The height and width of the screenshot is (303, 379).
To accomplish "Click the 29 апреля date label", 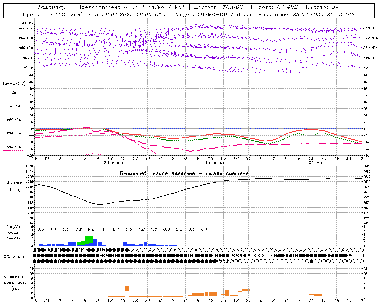I will 115,163.
